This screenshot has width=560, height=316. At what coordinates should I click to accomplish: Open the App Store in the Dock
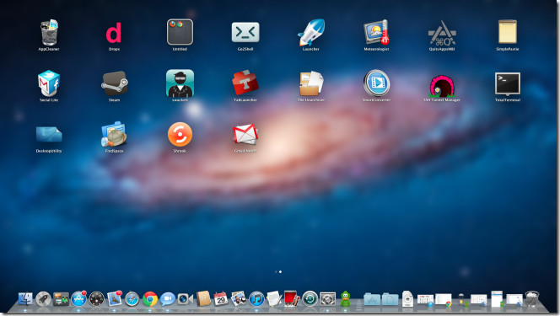78,299
